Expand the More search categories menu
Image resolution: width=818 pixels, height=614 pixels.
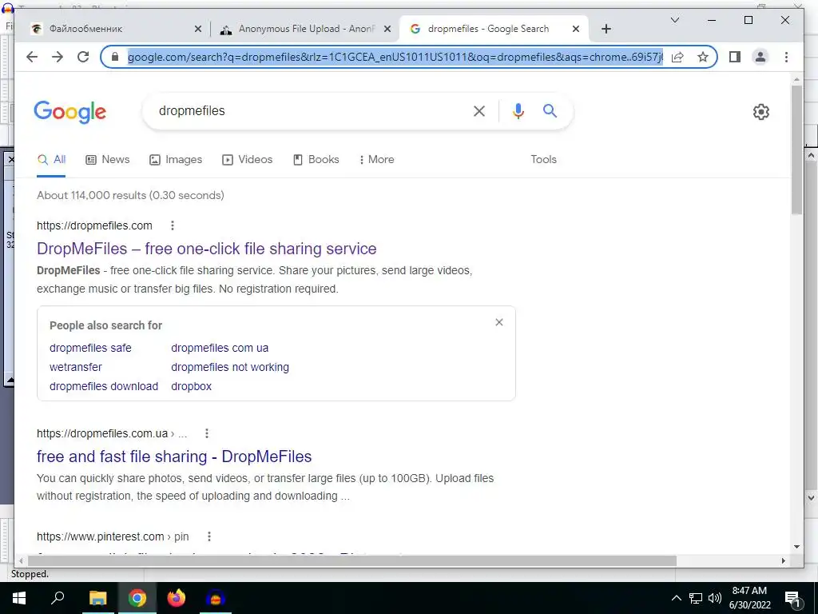pyautogui.click(x=376, y=160)
